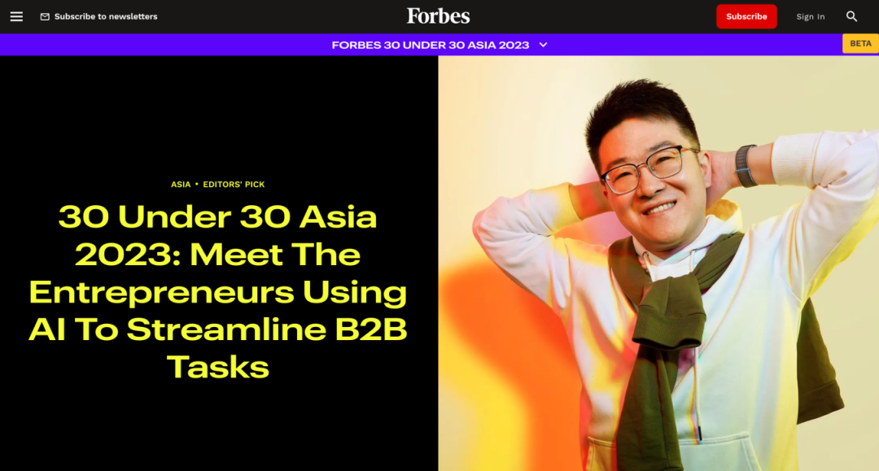This screenshot has width=879, height=471.
Task: Click the 30 Under 30 Asia headline
Action: pos(218,292)
